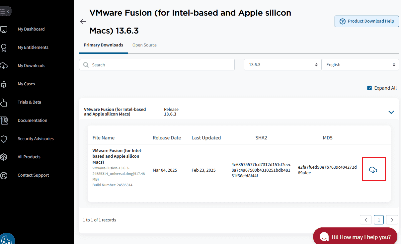Viewport: 401px width, 244px height.
Task: Collapse the sidebar hamburger menu
Action: (5, 11)
